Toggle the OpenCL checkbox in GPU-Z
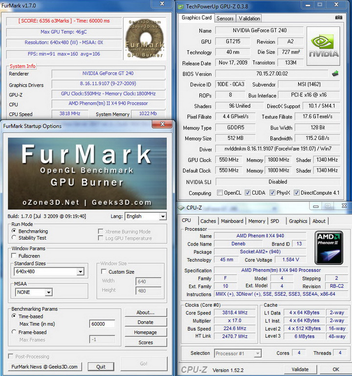 point(220,193)
